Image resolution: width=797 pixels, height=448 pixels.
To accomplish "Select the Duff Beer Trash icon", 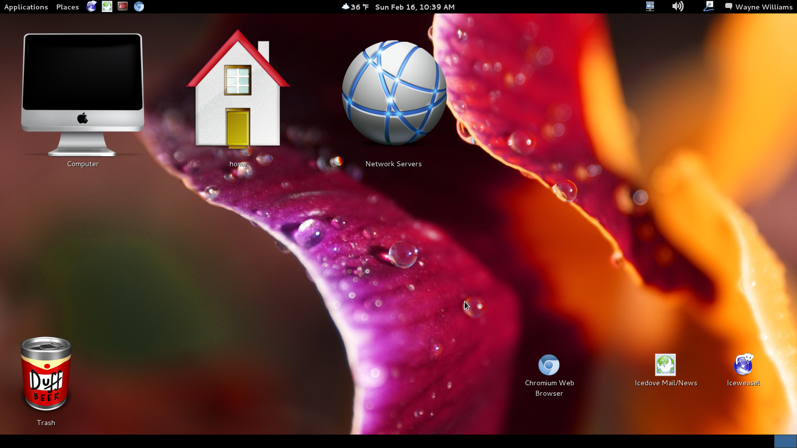I will pos(46,374).
